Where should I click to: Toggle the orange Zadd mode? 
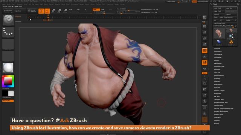pyautogui.click(x=96, y=9)
